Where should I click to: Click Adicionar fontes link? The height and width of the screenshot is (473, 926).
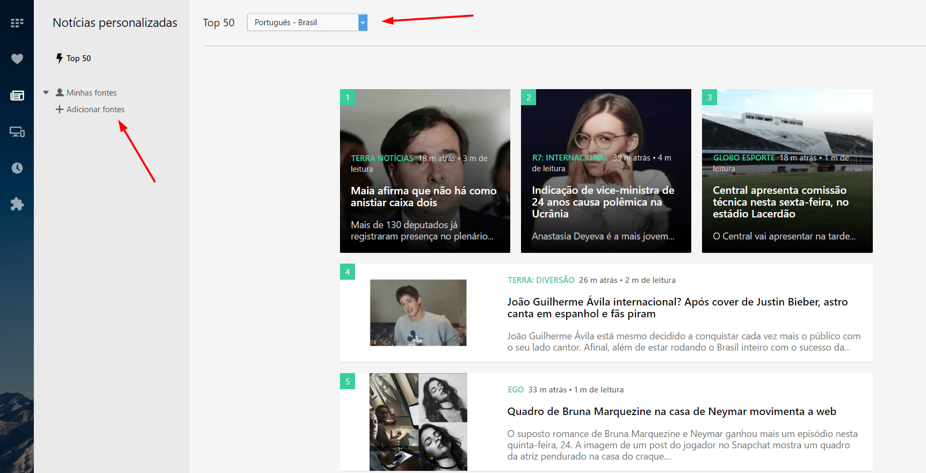coord(96,109)
